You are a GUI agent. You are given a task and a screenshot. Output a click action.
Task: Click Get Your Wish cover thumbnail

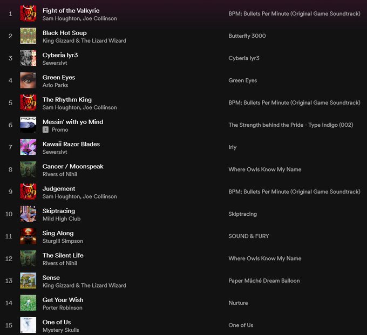[x=28, y=303]
